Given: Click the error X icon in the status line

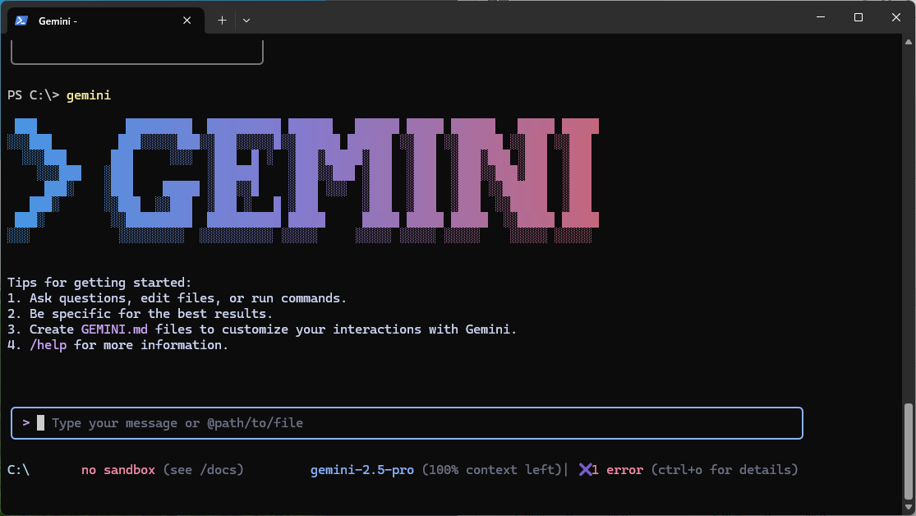Looking at the screenshot, I should pos(585,470).
